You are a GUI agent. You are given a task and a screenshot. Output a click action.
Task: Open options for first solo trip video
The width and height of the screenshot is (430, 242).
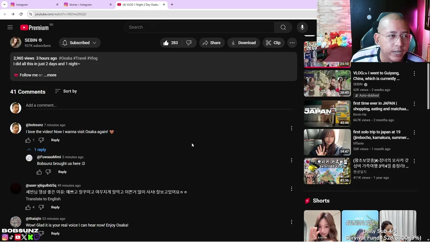coord(414,132)
